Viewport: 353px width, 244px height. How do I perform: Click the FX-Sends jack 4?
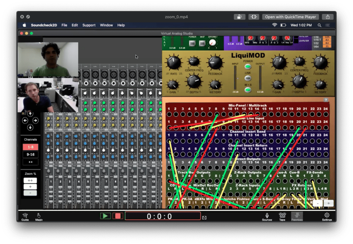[325, 181]
